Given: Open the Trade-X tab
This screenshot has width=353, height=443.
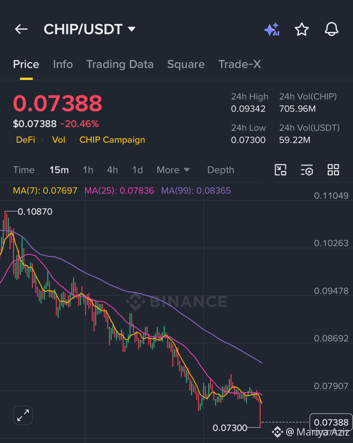Looking at the screenshot, I should [240, 64].
